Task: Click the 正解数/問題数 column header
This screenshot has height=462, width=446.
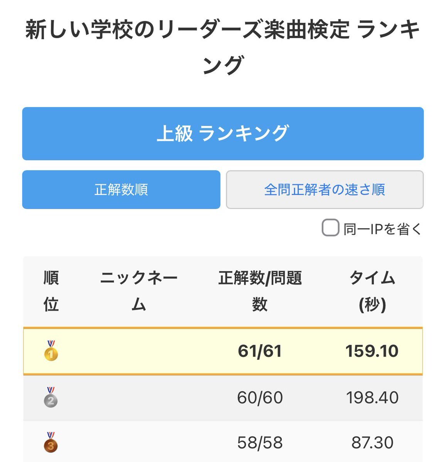Action: pyautogui.click(x=260, y=291)
